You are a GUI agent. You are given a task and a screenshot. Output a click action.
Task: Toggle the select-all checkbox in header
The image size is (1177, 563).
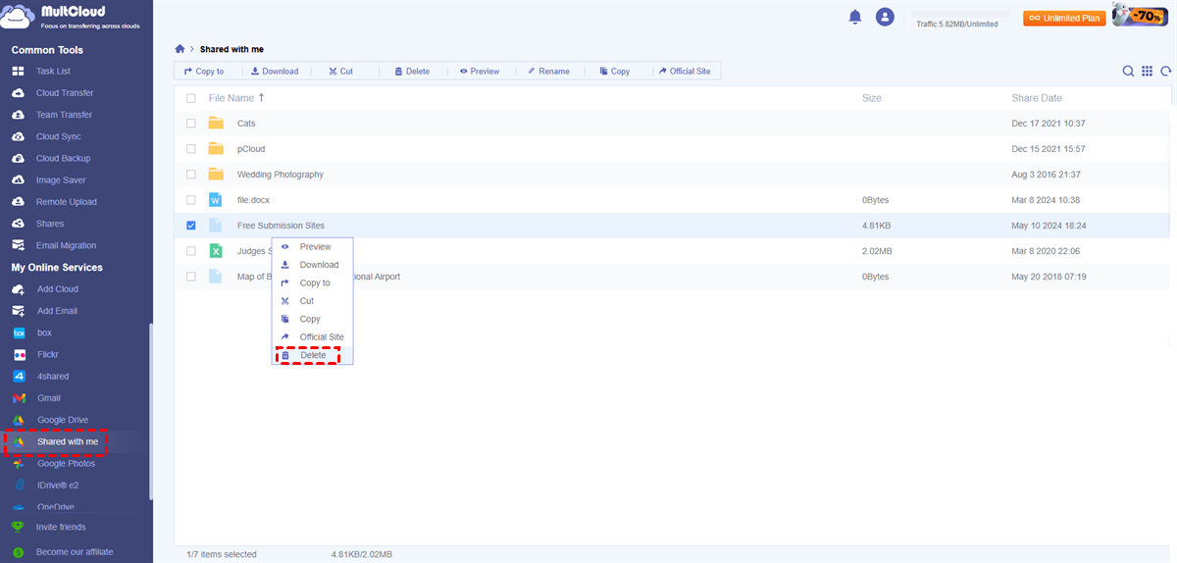[191, 98]
